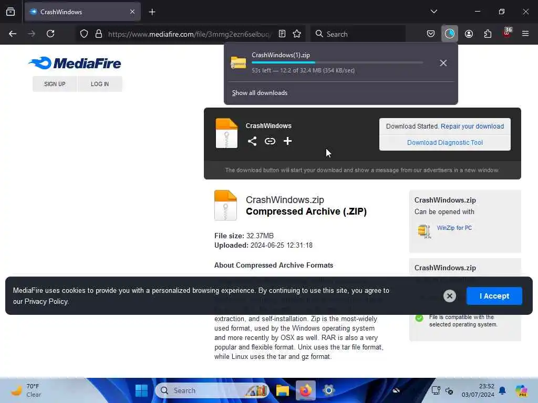This screenshot has height=403, width=538.
Task: Open Settings gear from the taskbar
Action: coord(328,390)
